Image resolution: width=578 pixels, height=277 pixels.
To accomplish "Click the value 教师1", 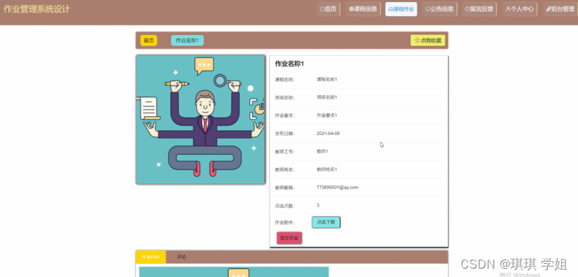I will [x=322, y=152].
